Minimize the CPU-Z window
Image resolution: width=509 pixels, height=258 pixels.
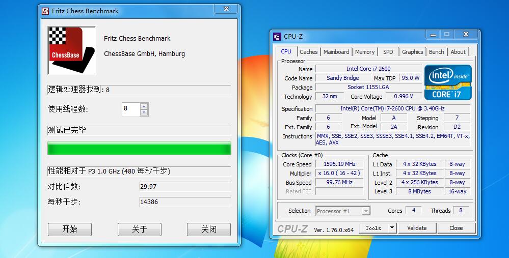[x=433, y=35]
